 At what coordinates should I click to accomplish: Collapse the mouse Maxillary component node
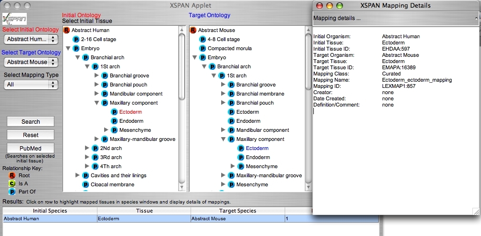click(224, 139)
